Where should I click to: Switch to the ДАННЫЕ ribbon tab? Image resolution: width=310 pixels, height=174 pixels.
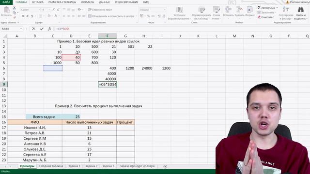click(105, 2)
